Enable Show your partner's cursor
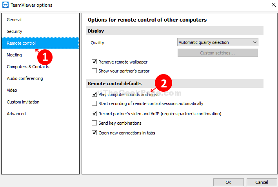 point(94,71)
